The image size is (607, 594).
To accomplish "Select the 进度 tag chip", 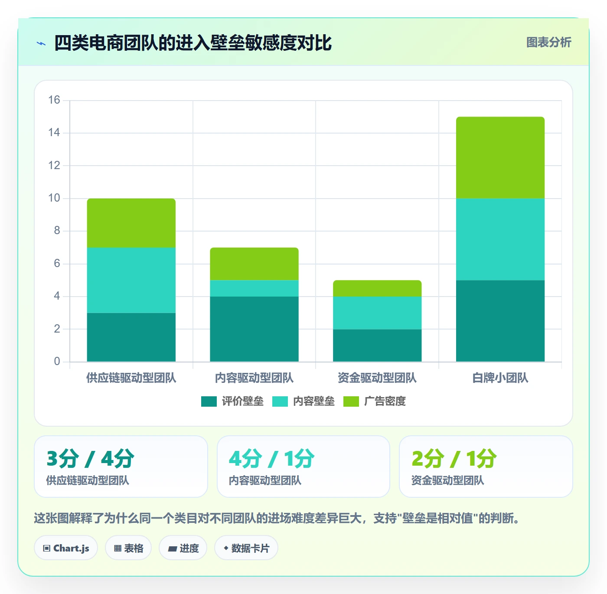I will click(x=183, y=548).
